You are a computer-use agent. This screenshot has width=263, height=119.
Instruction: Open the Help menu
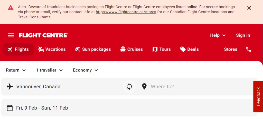218,35
